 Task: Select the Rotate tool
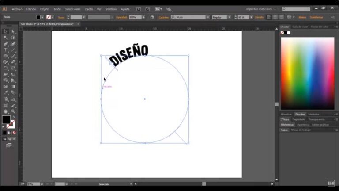click(x=5, y=68)
